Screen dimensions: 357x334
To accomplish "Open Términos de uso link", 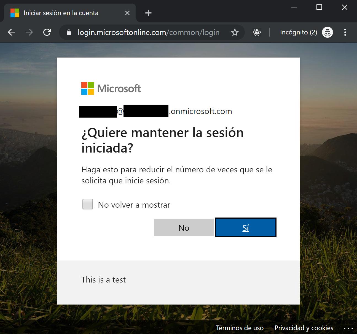I will click(240, 328).
